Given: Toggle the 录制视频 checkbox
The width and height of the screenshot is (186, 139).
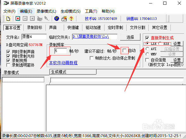Looking at the screenshot, I should [8, 61].
